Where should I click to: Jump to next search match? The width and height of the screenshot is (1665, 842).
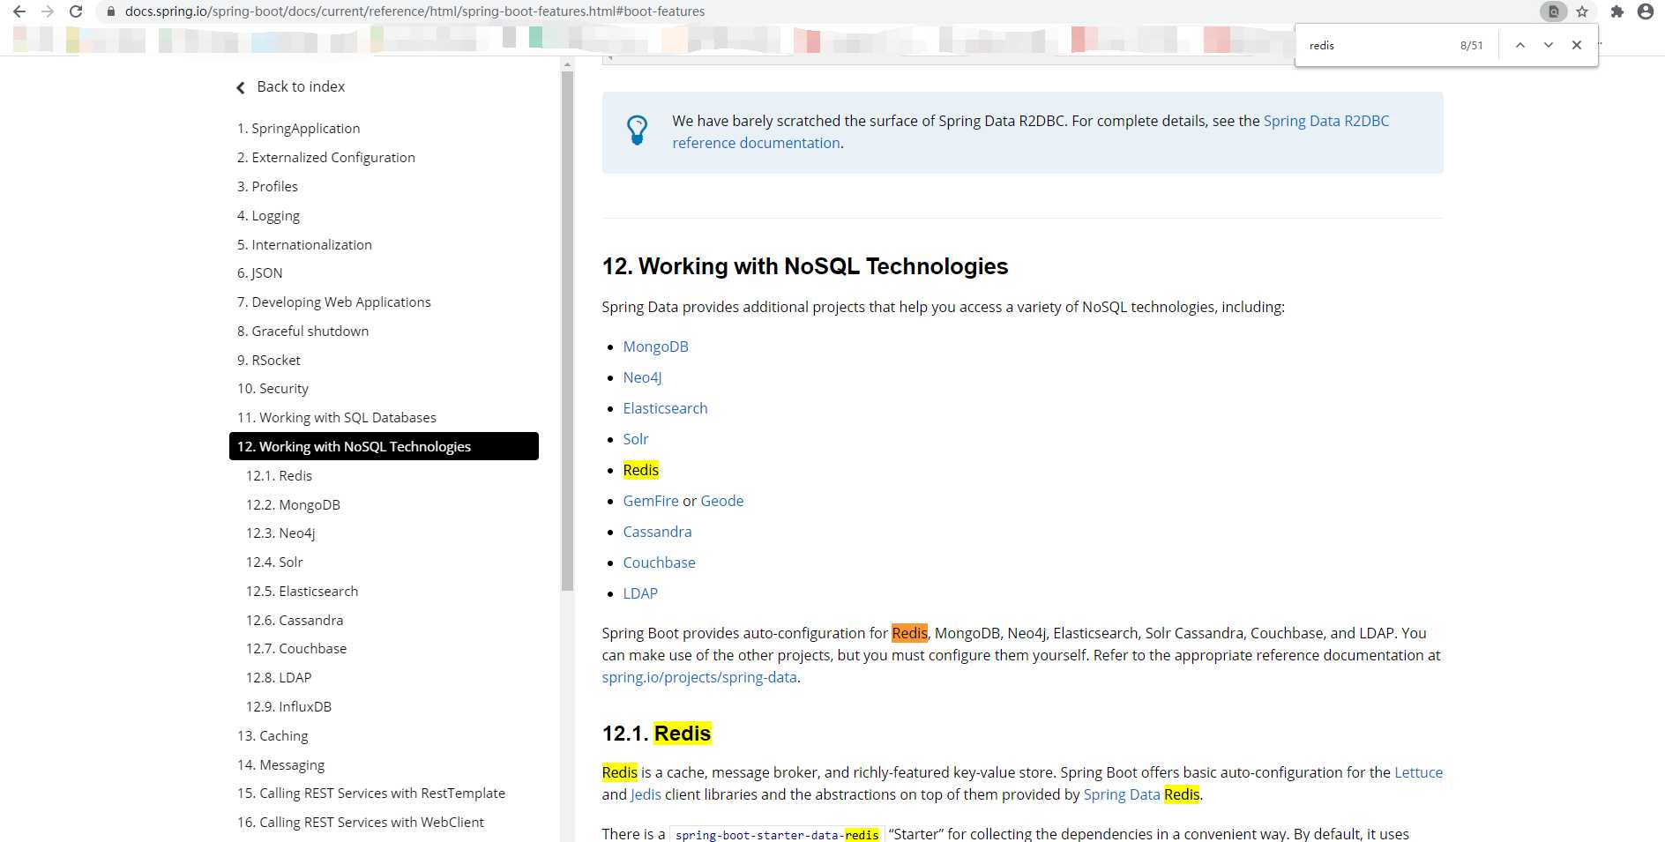[1549, 45]
